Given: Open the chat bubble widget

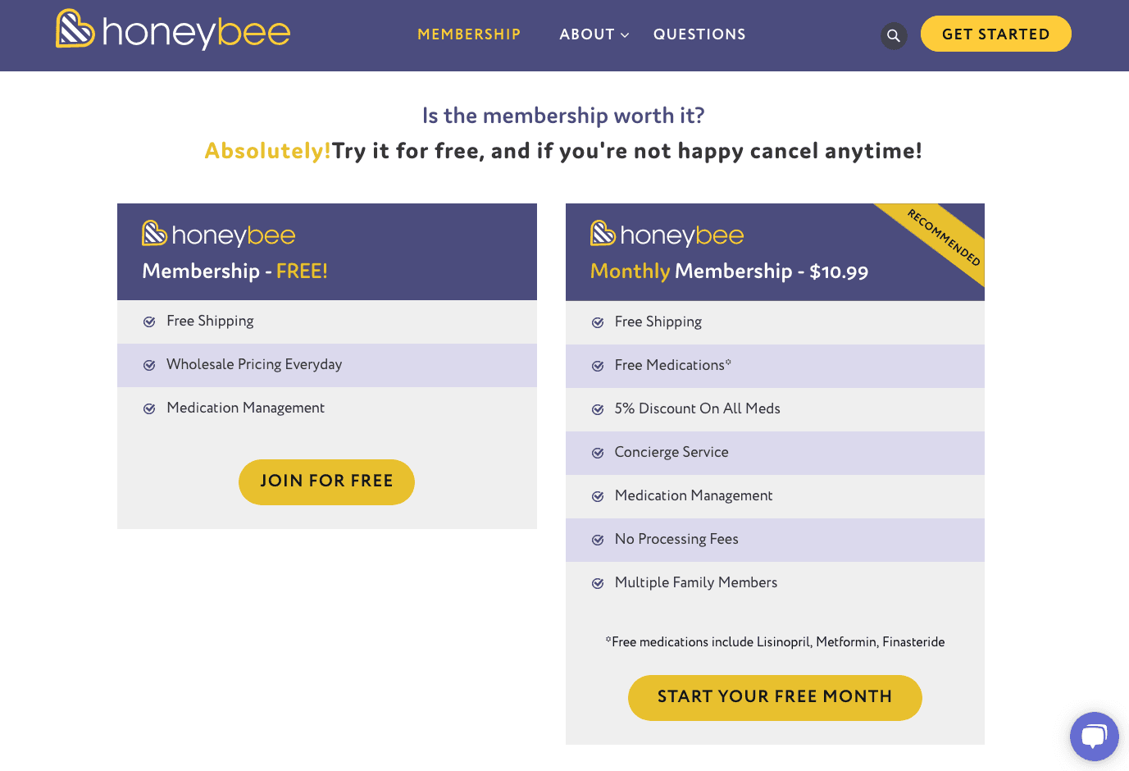Looking at the screenshot, I should point(1094,736).
